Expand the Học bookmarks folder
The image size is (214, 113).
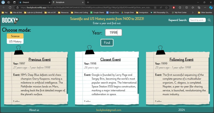5,12
